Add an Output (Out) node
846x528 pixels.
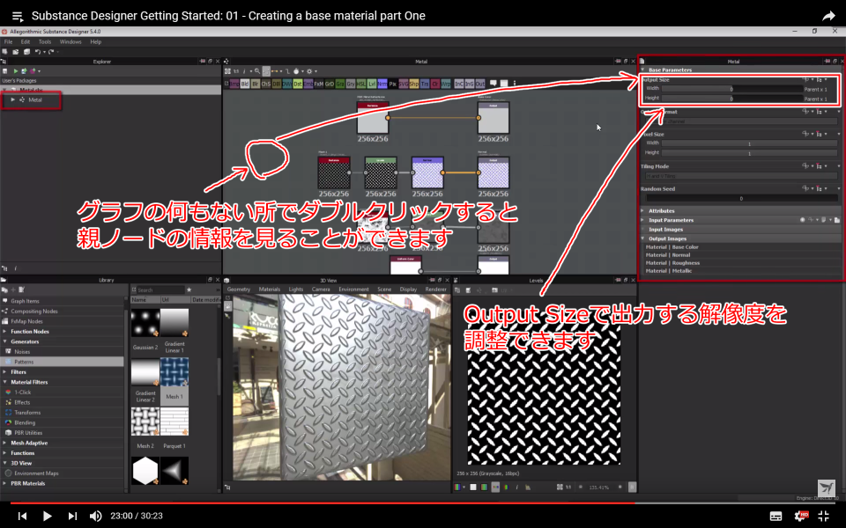click(480, 84)
